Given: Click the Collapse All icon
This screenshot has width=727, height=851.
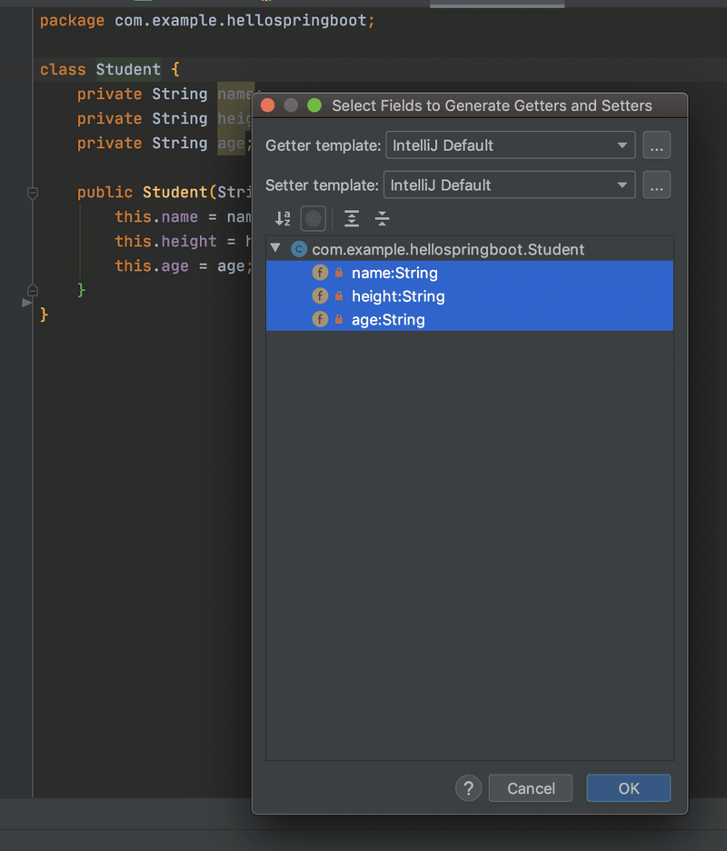Looking at the screenshot, I should click(x=382, y=218).
